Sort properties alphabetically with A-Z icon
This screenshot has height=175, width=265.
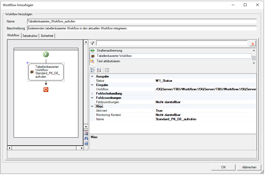[x=99, y=70]
